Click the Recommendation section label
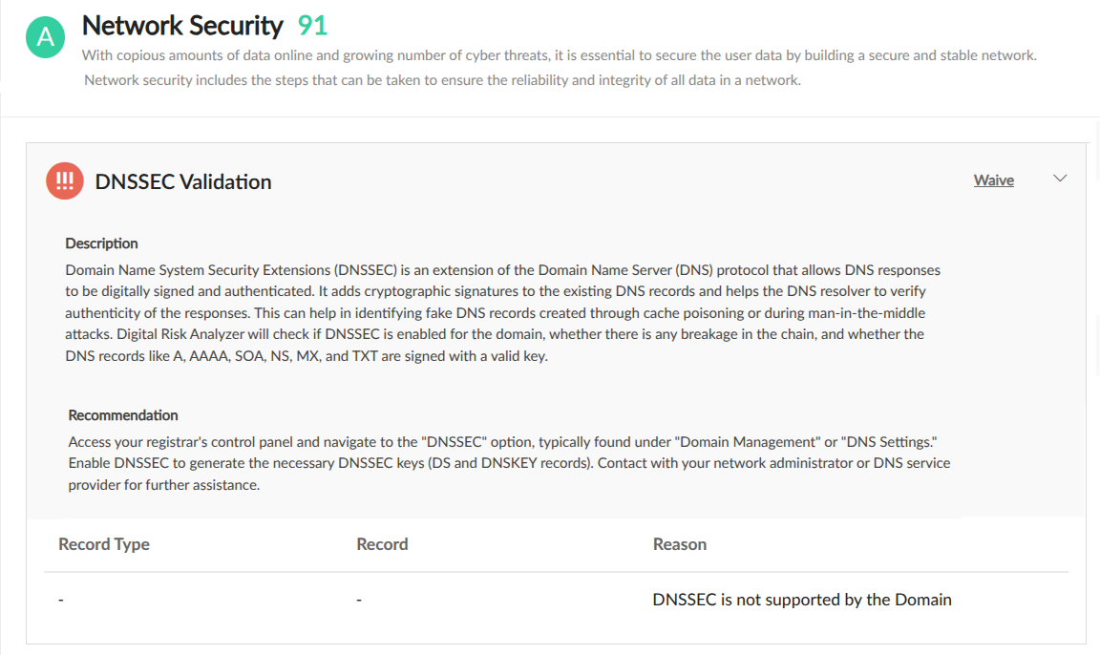Viewport: 1100px width, 655px height. tap(123, 414)
